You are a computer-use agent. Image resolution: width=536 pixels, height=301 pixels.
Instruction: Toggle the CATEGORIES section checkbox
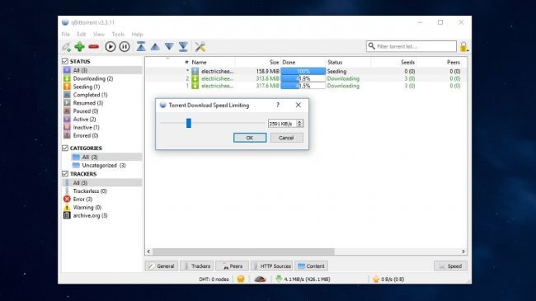click(x=65, y=148)
